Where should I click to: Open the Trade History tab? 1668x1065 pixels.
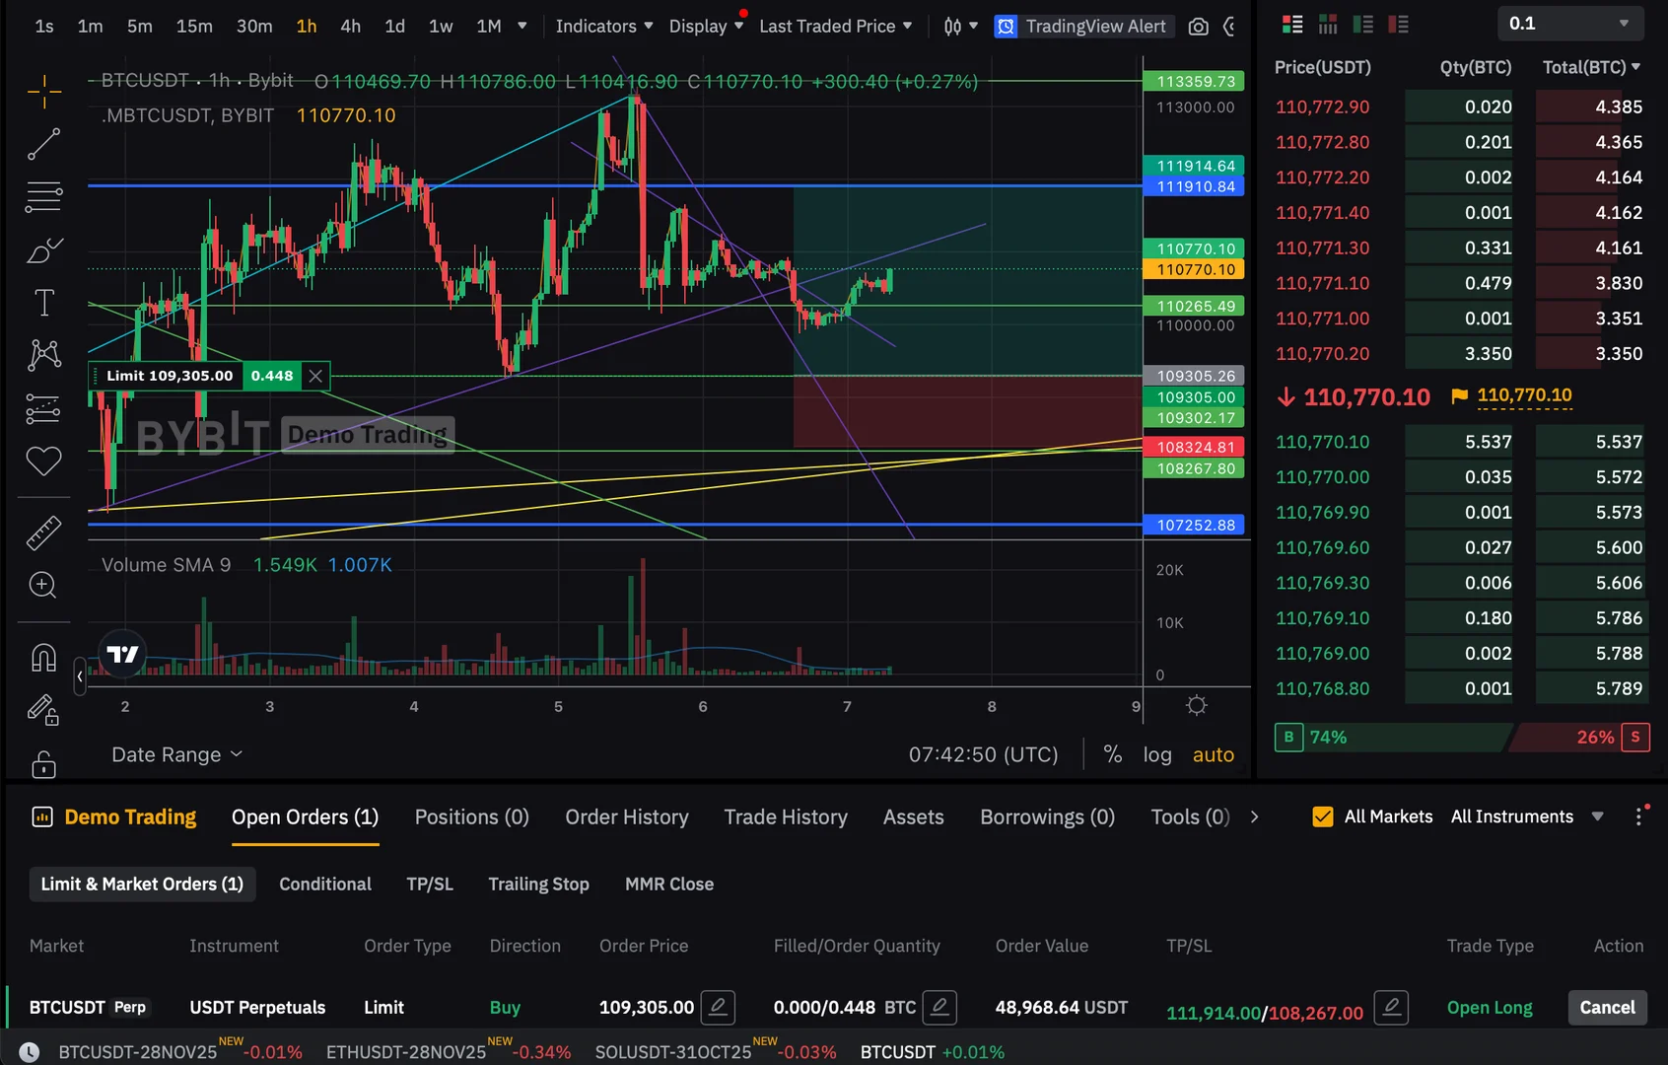pos(786,816)
